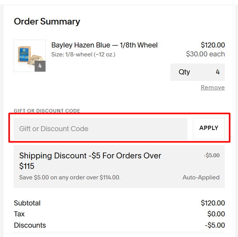Click the item line total beside product title
The width and height of the screenshot is (238, 237).
click(213, 45)
